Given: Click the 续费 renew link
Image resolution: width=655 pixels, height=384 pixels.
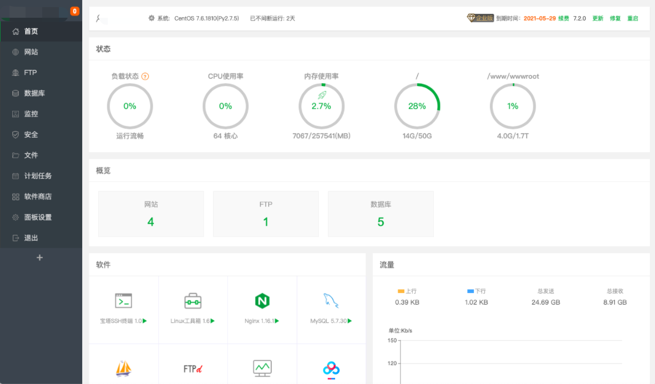Looking at the screenshot, I should [x=563, y=18].
